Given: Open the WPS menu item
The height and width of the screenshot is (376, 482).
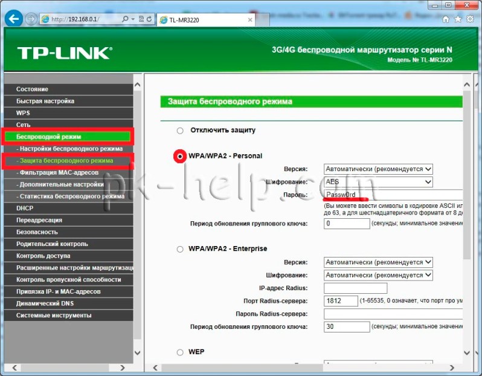Looking at the screenshot, I should click(68, 113).
